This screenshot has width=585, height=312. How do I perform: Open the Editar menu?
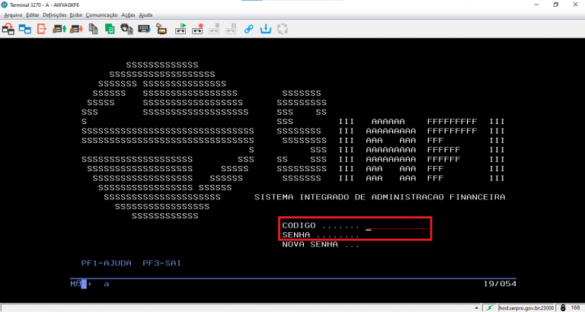coord(32,14)
